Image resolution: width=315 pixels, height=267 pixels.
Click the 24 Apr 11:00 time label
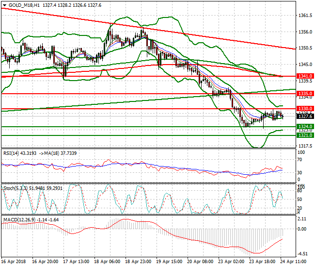point(294,262)
